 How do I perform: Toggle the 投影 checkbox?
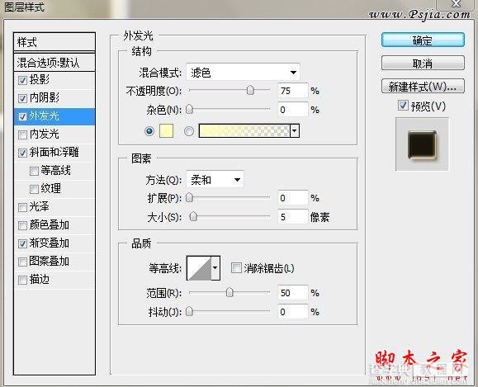coord(22,80)
